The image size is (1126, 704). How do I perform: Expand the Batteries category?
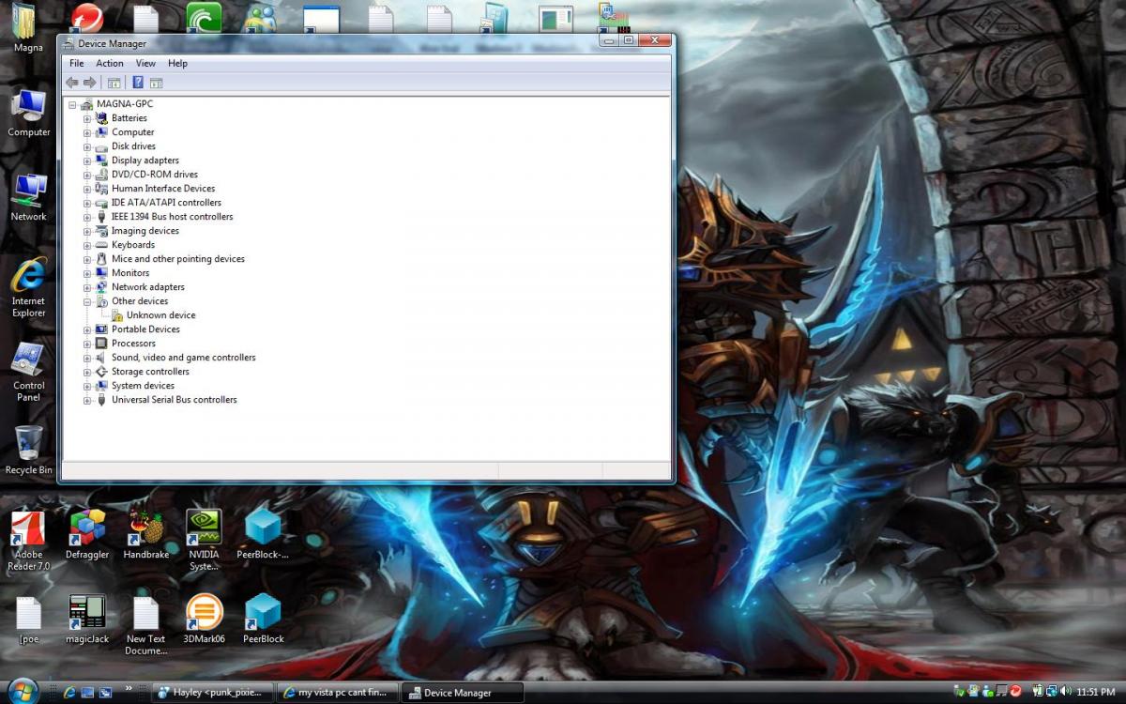(x=87, y=118)
